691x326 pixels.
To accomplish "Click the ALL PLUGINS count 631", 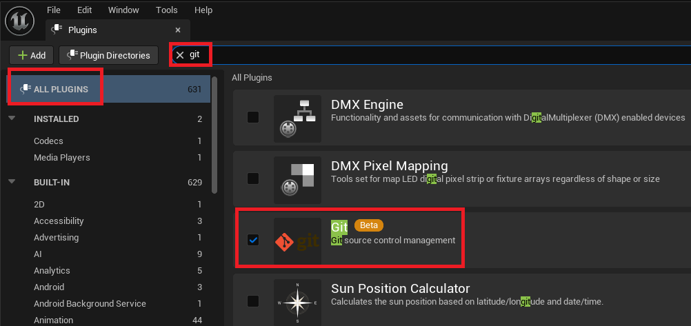I will [194, 89].
